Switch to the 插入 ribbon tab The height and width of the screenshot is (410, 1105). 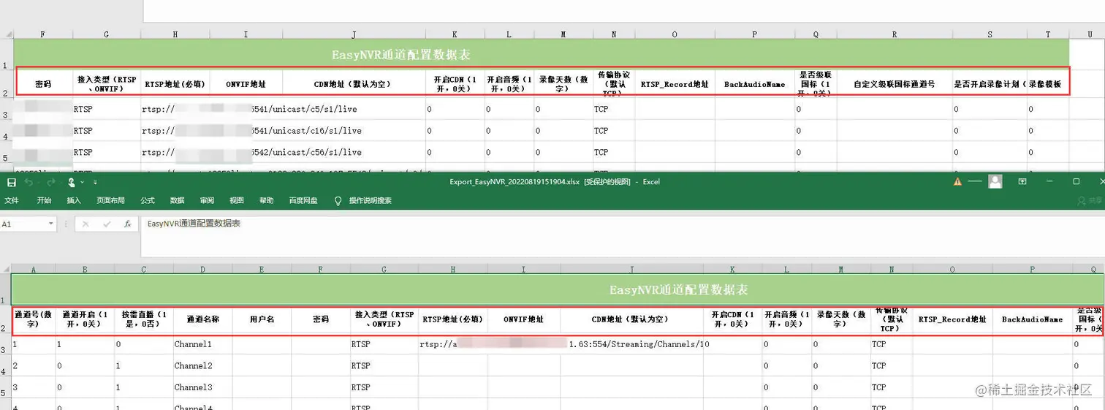tap(74, 200)
